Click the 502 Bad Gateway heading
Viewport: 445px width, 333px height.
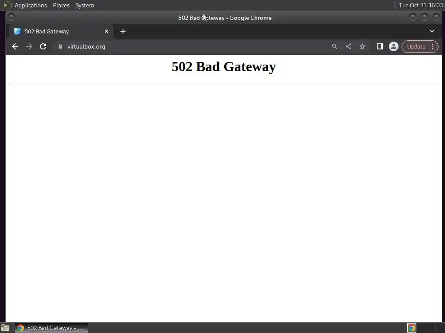224,67
